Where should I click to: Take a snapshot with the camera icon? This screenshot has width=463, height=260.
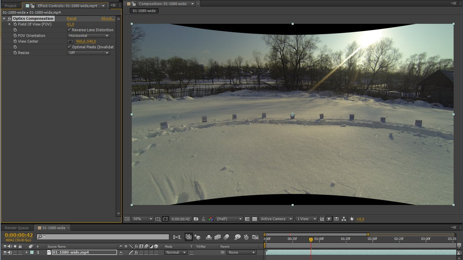[x=196, y=219]
